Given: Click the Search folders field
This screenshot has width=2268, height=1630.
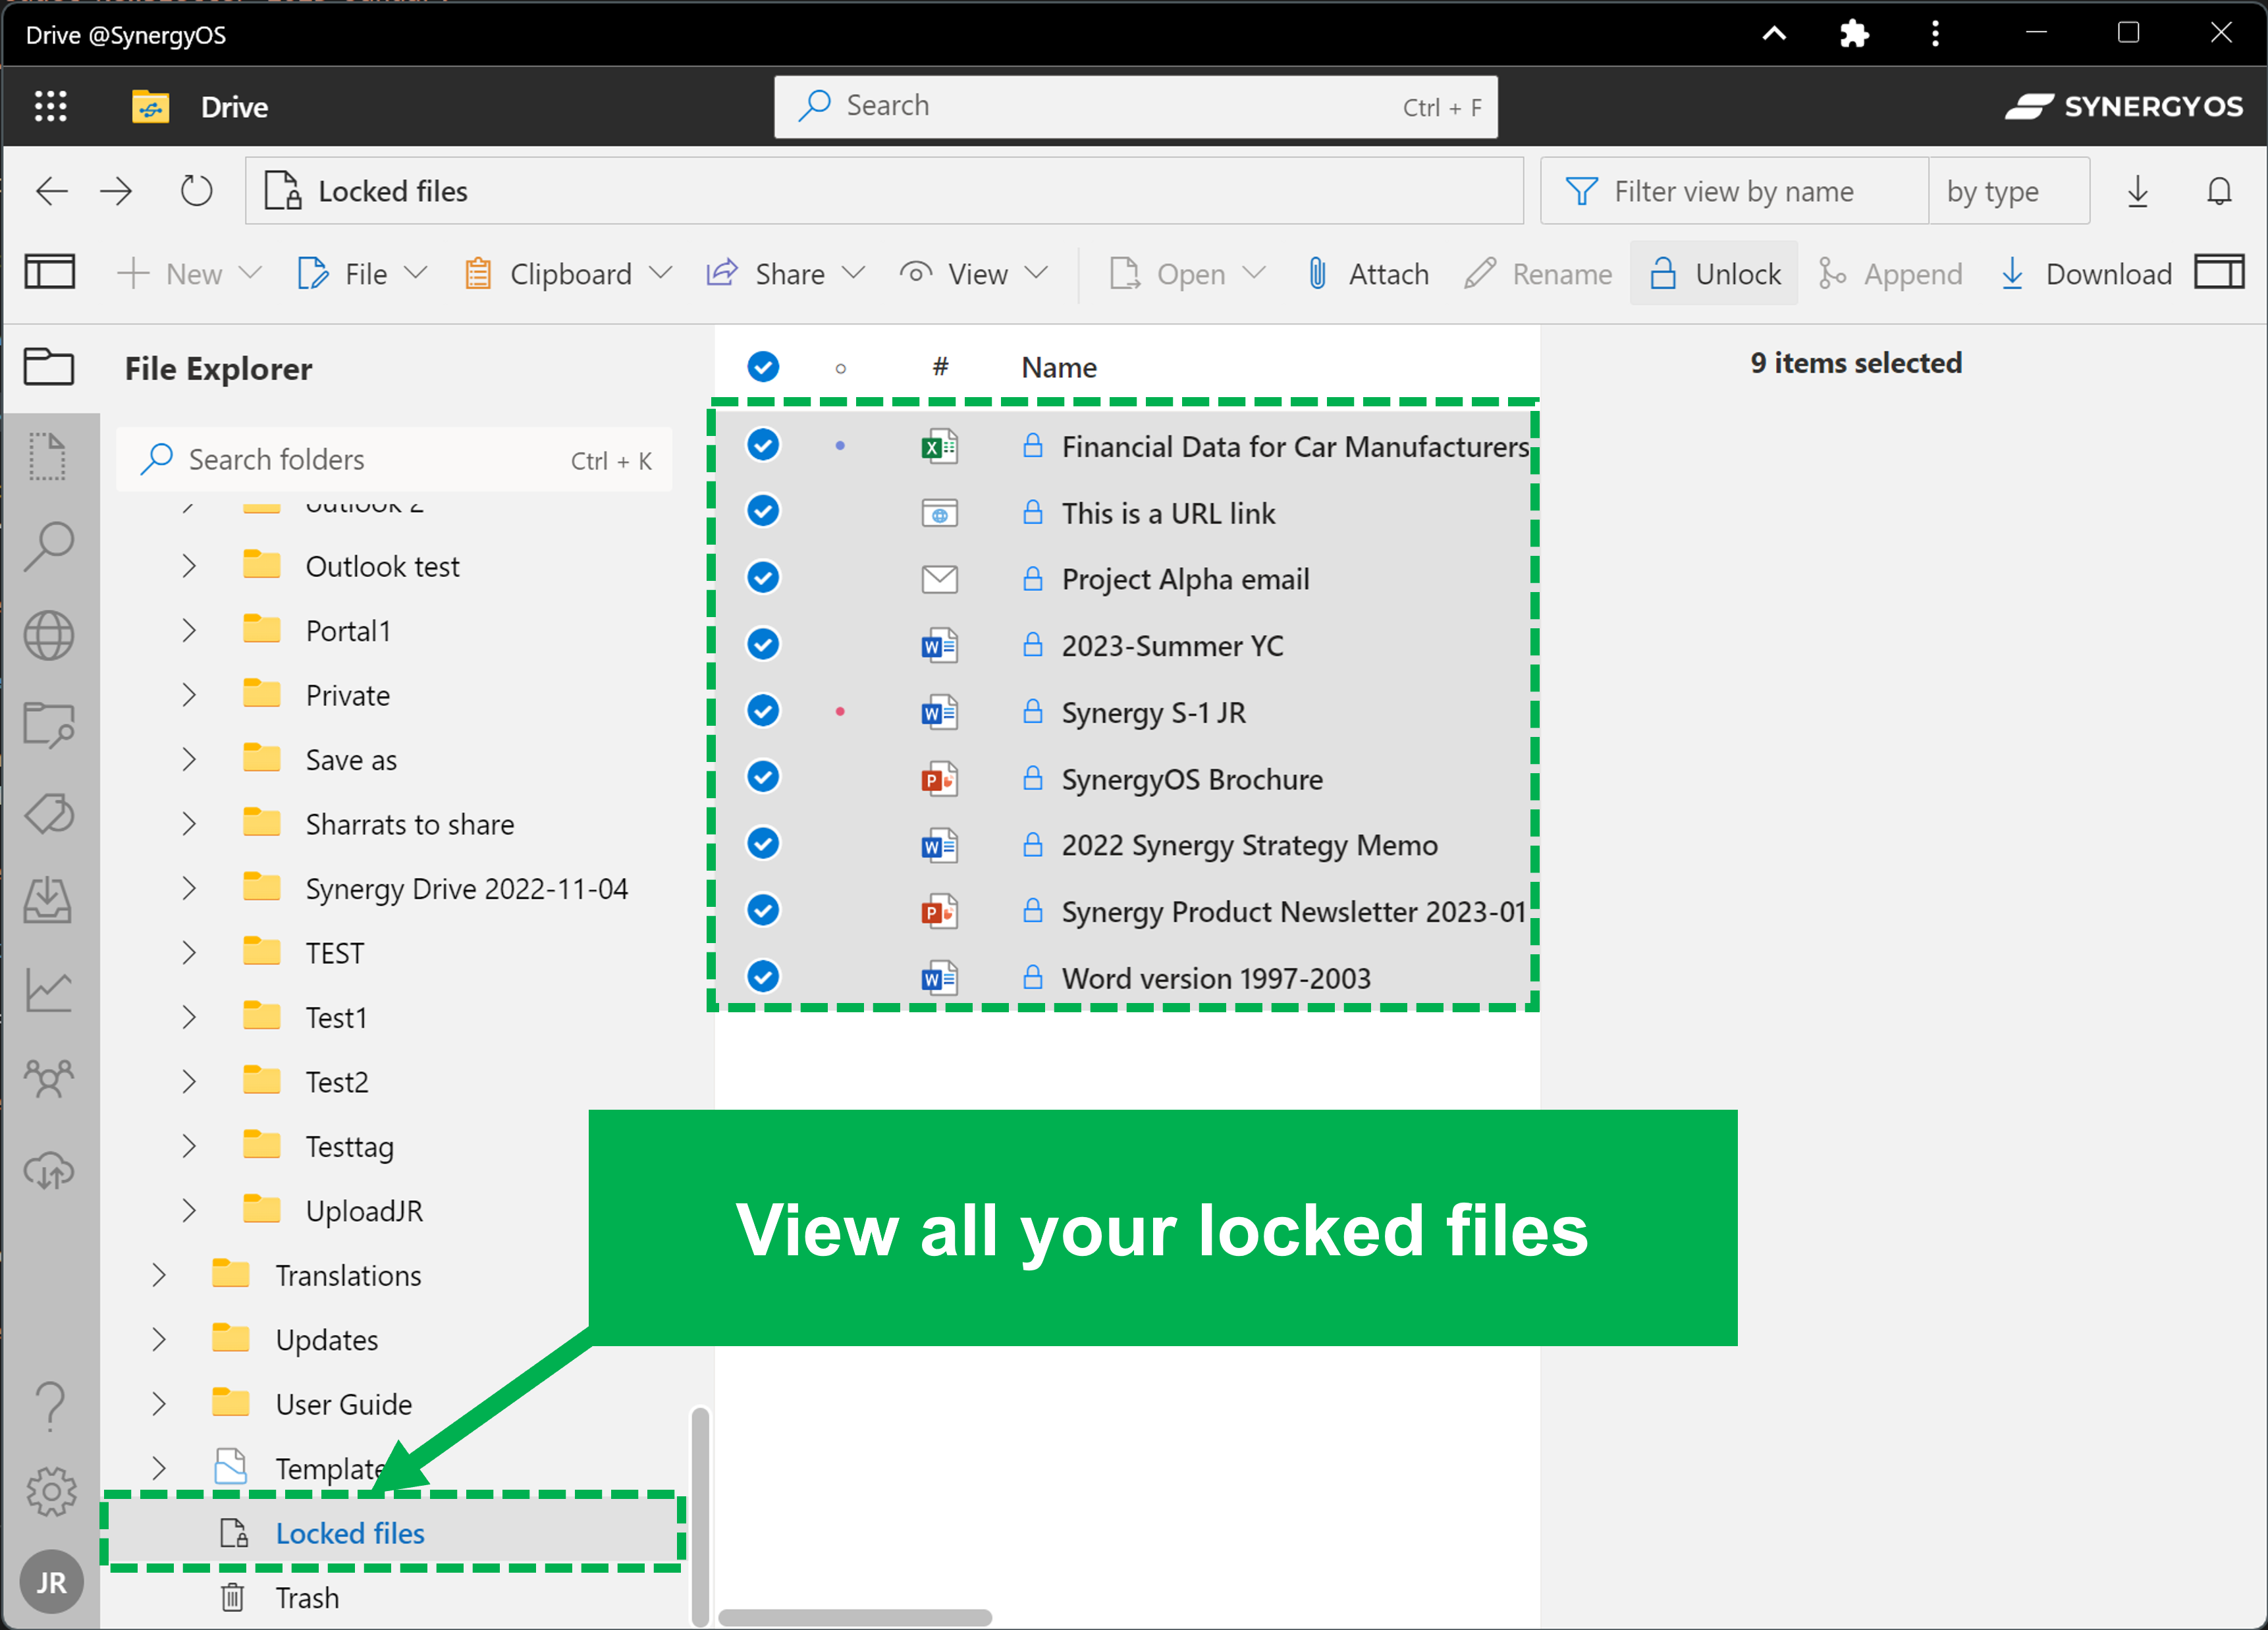Looking at the screenshot, I should 394,459.
